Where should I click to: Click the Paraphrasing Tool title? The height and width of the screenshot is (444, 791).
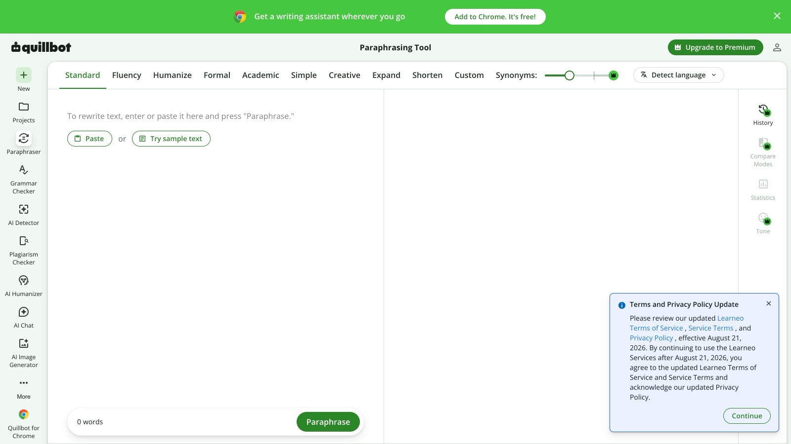click(395, 47)
